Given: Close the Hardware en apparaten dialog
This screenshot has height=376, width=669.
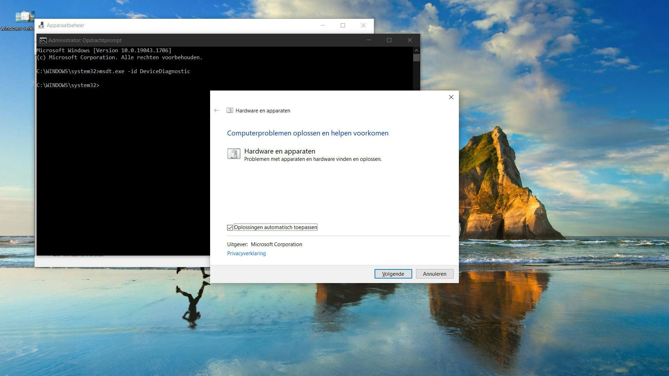Looking at the screenshot, I should click(x=451, y=97).
